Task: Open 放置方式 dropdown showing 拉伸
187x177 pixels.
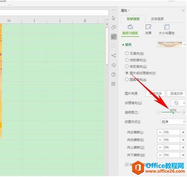Action: click(x=173, y=121)
